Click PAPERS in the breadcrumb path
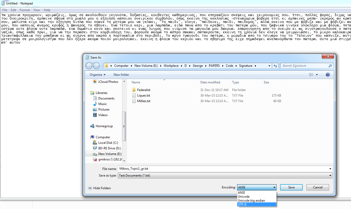This screenshot has width=351, height=209. pos(214,66)
